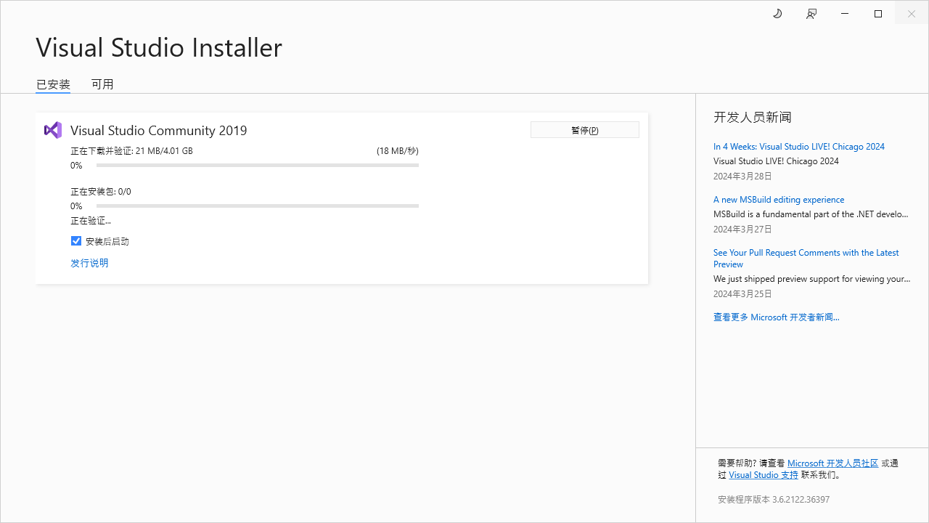Viewport: 929px width, 523px height.
Task: Click 查看更多 Microsoft 开发者新闻 link
Action: click(777, 317)
